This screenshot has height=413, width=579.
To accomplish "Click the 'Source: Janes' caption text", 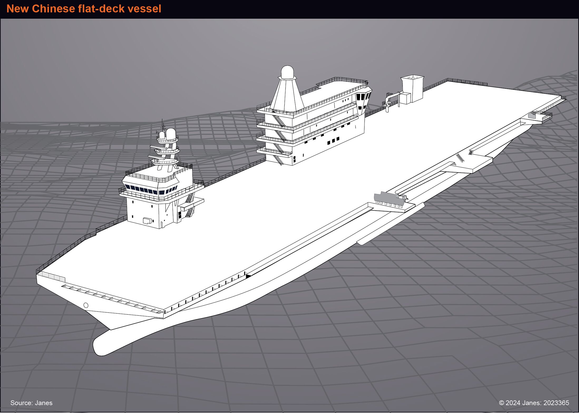I will [31, 403].
